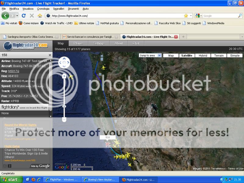
Task: Bookmark this page with the star icon
Action: coord(186,16)
